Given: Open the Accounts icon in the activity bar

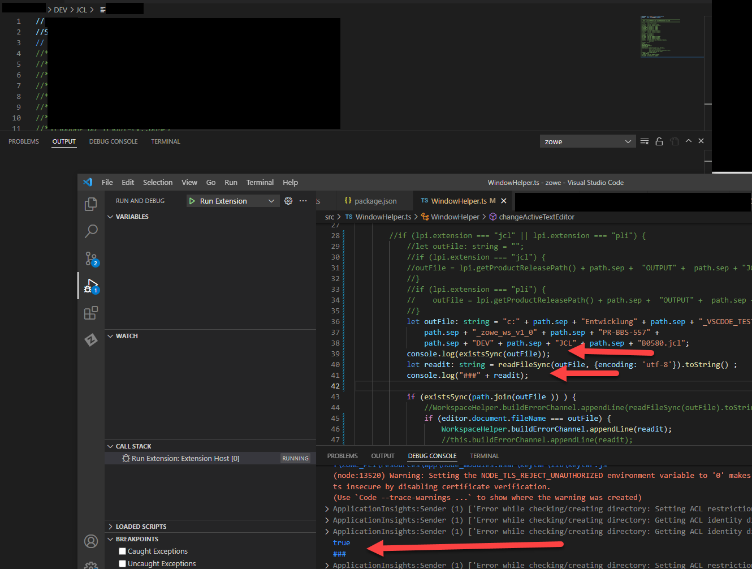Looking at the screenshot, I should (90, 541).
